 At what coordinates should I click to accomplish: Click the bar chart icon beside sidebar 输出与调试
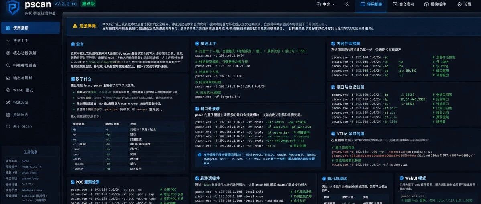point(8,78)
